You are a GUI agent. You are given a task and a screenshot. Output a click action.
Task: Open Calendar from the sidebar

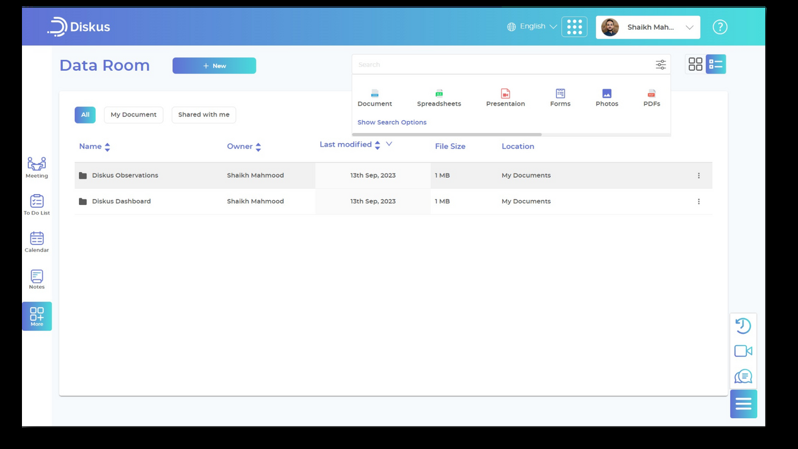click(x=37, y=242)
